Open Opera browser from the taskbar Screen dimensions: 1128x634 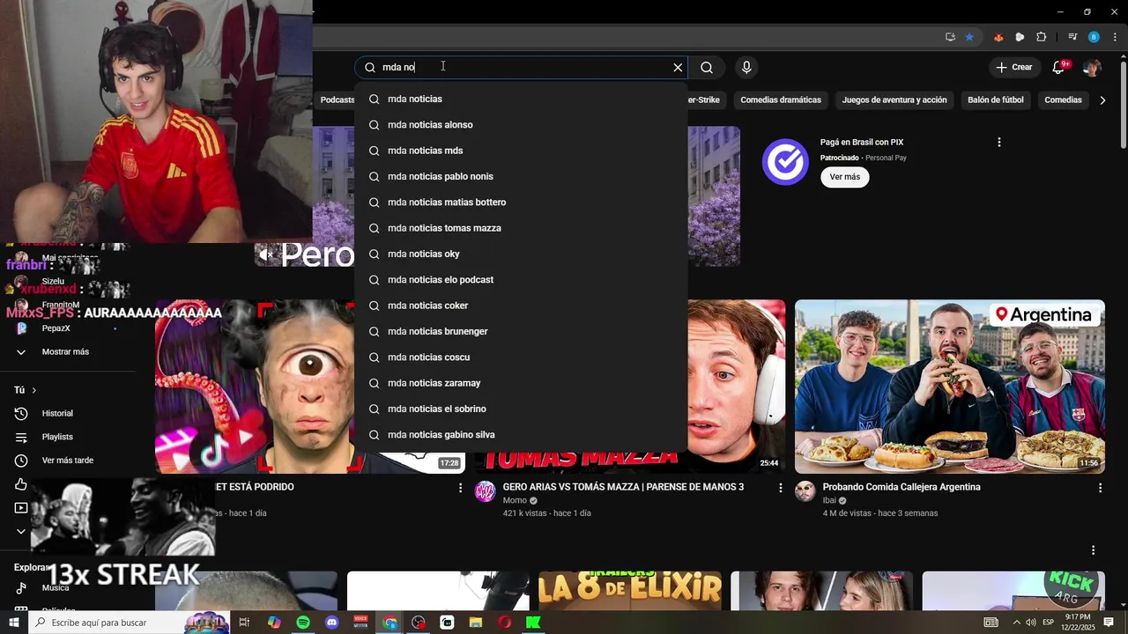click(x=505, y=623)
